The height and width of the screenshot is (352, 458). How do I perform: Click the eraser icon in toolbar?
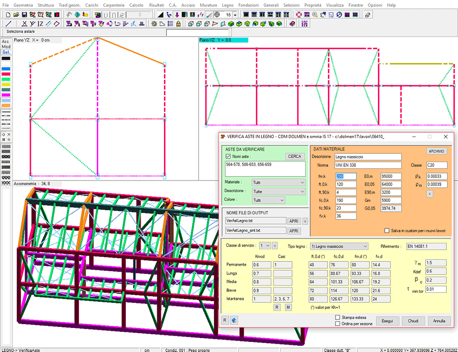[367, 14]
